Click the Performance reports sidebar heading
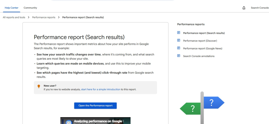The height and width of the screenshot is (124, 269). tap(191, 24)
